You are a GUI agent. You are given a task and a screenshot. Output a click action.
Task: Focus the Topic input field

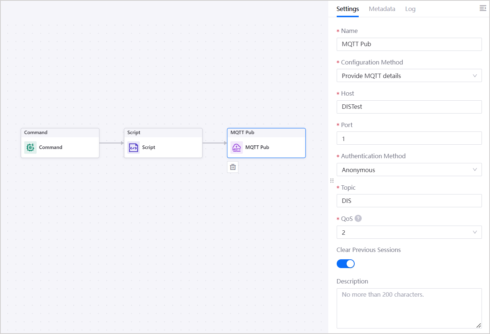click(409, 201)
